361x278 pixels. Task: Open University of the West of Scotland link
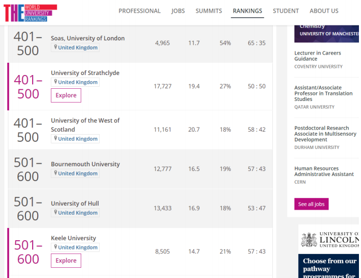tap(85, 125)
